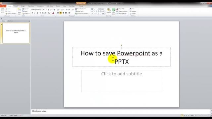Switch to Reading view in status bar

186,116
